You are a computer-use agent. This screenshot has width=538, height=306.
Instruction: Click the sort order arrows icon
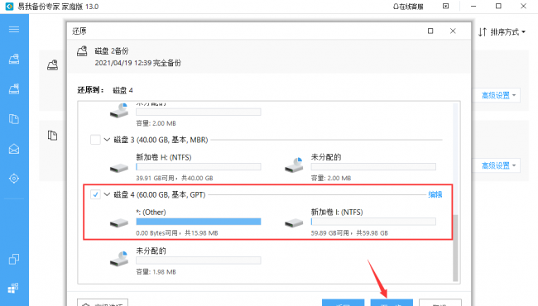pos(483,32)
